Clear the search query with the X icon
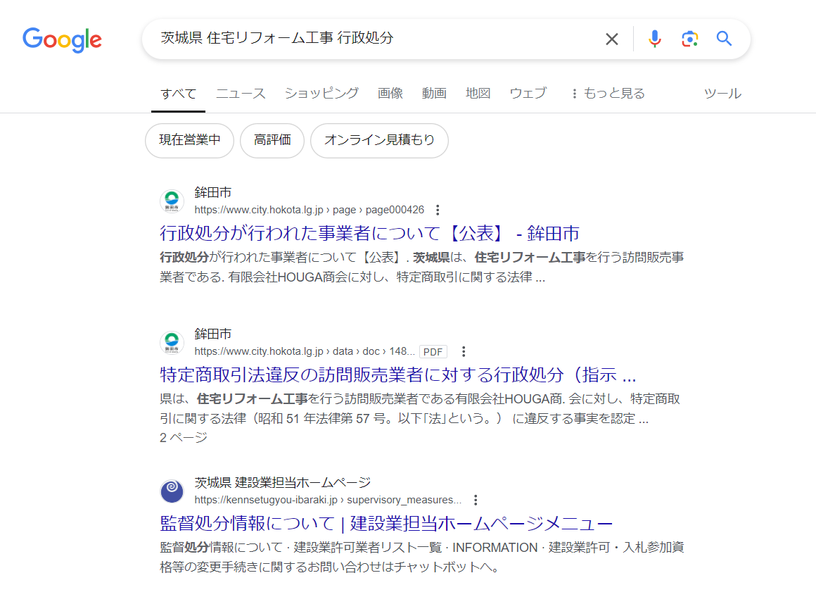 (612, 39)
